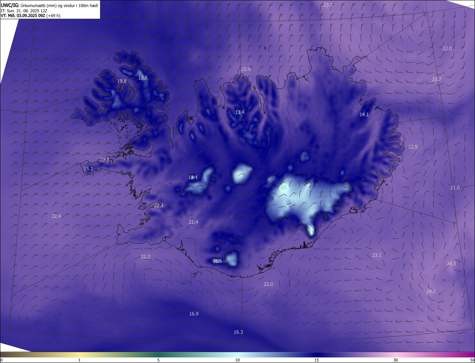Click the 50 label on the color scale

tap(472, 360)
